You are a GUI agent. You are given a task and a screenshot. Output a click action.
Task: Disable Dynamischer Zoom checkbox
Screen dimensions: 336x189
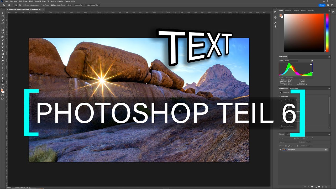[52, 5]
